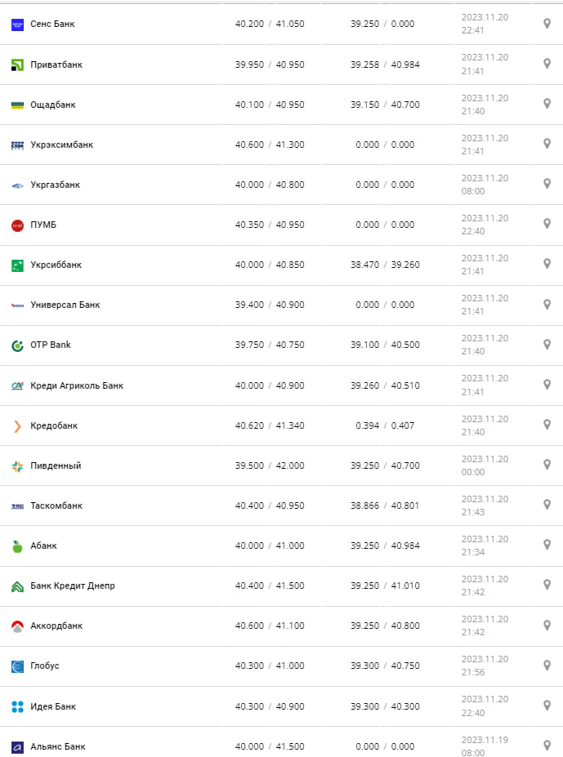Open Банк Кредит Днепр link

pos(72,586)
